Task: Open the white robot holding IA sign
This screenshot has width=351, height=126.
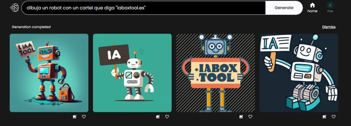Action: click(132, 73)
